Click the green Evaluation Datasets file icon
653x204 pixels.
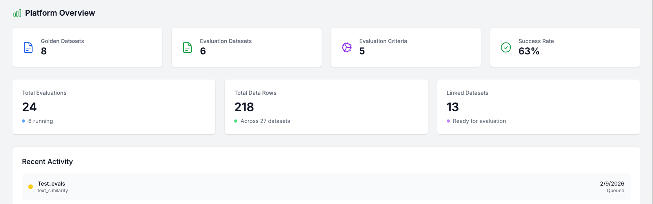tap(187, 47)
